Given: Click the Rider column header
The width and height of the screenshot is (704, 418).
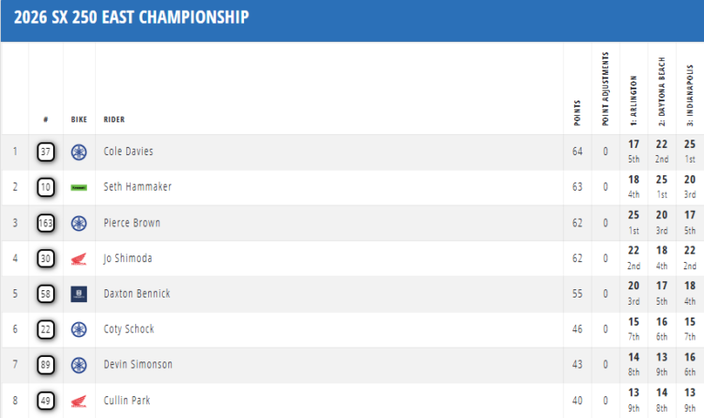Looking at the screenshot, I should click(x=114, y=120).
